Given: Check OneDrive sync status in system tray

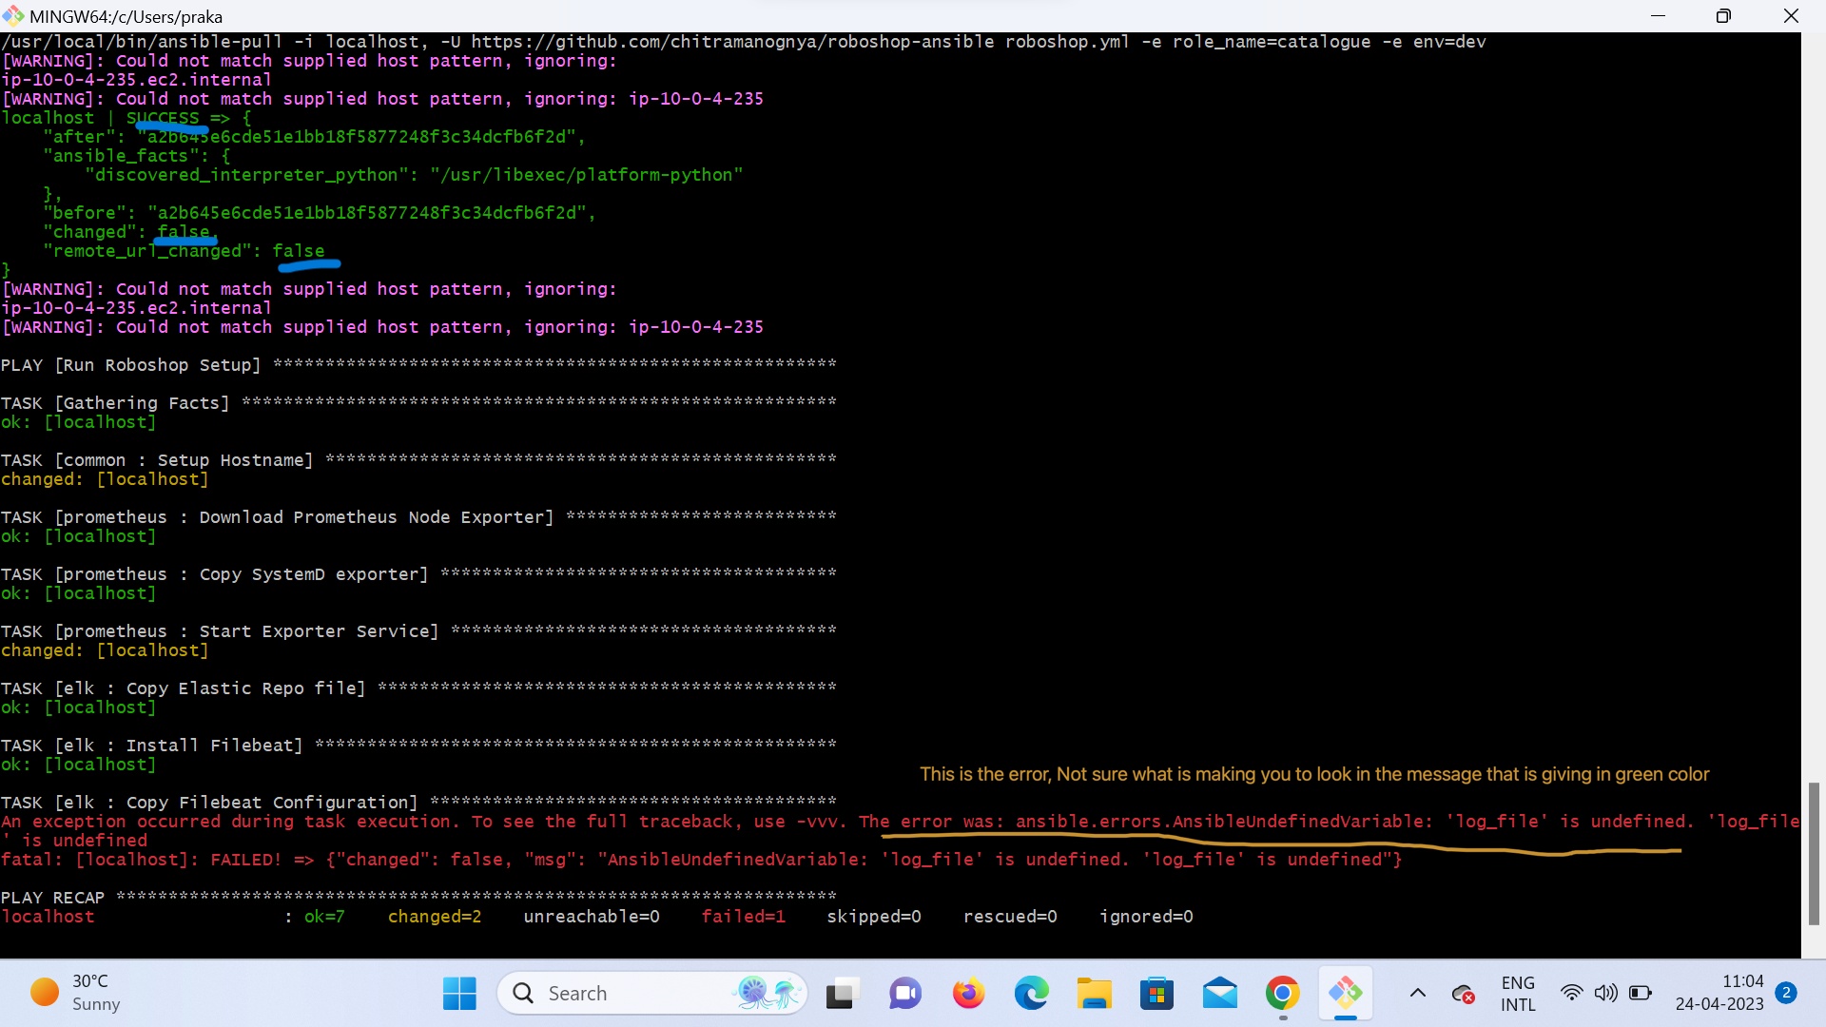Looking at the screenshot, I should tap(1465, 996).
